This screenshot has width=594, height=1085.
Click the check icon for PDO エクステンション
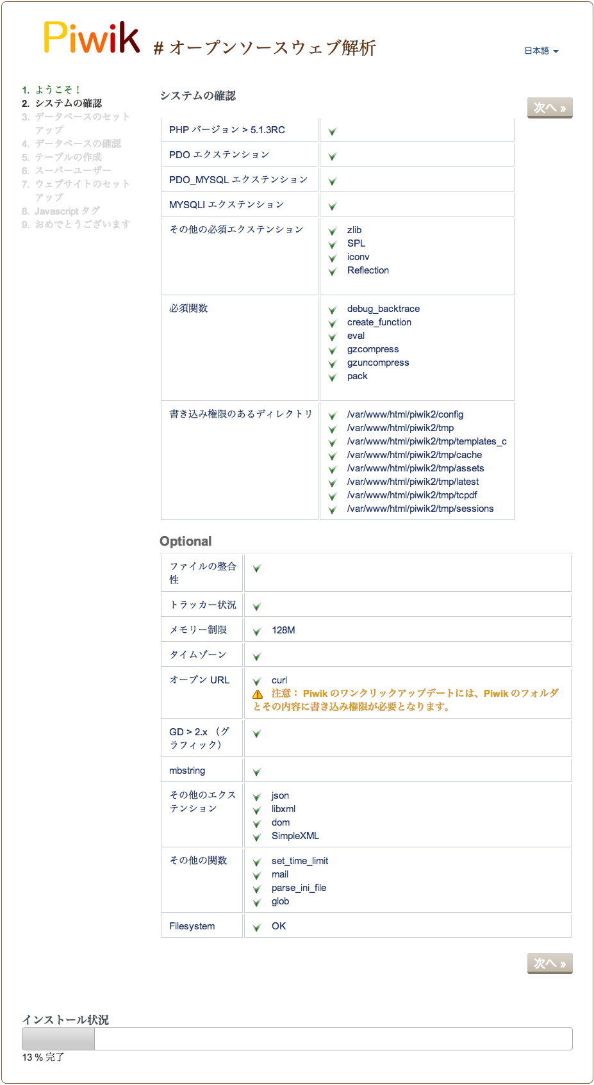[333, 156]
